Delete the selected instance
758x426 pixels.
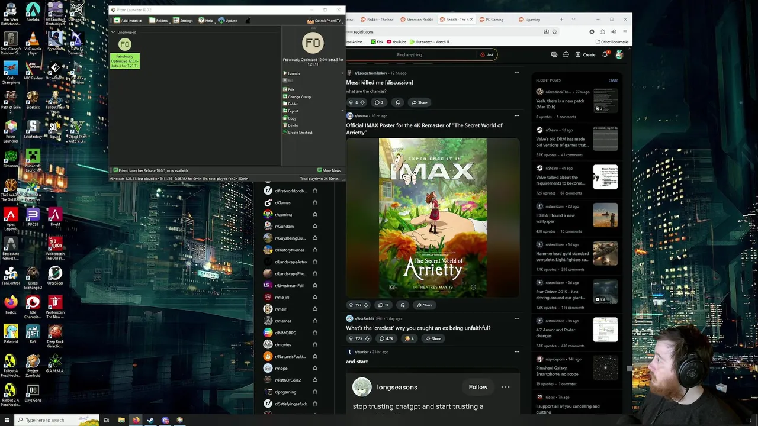point(290,125)
